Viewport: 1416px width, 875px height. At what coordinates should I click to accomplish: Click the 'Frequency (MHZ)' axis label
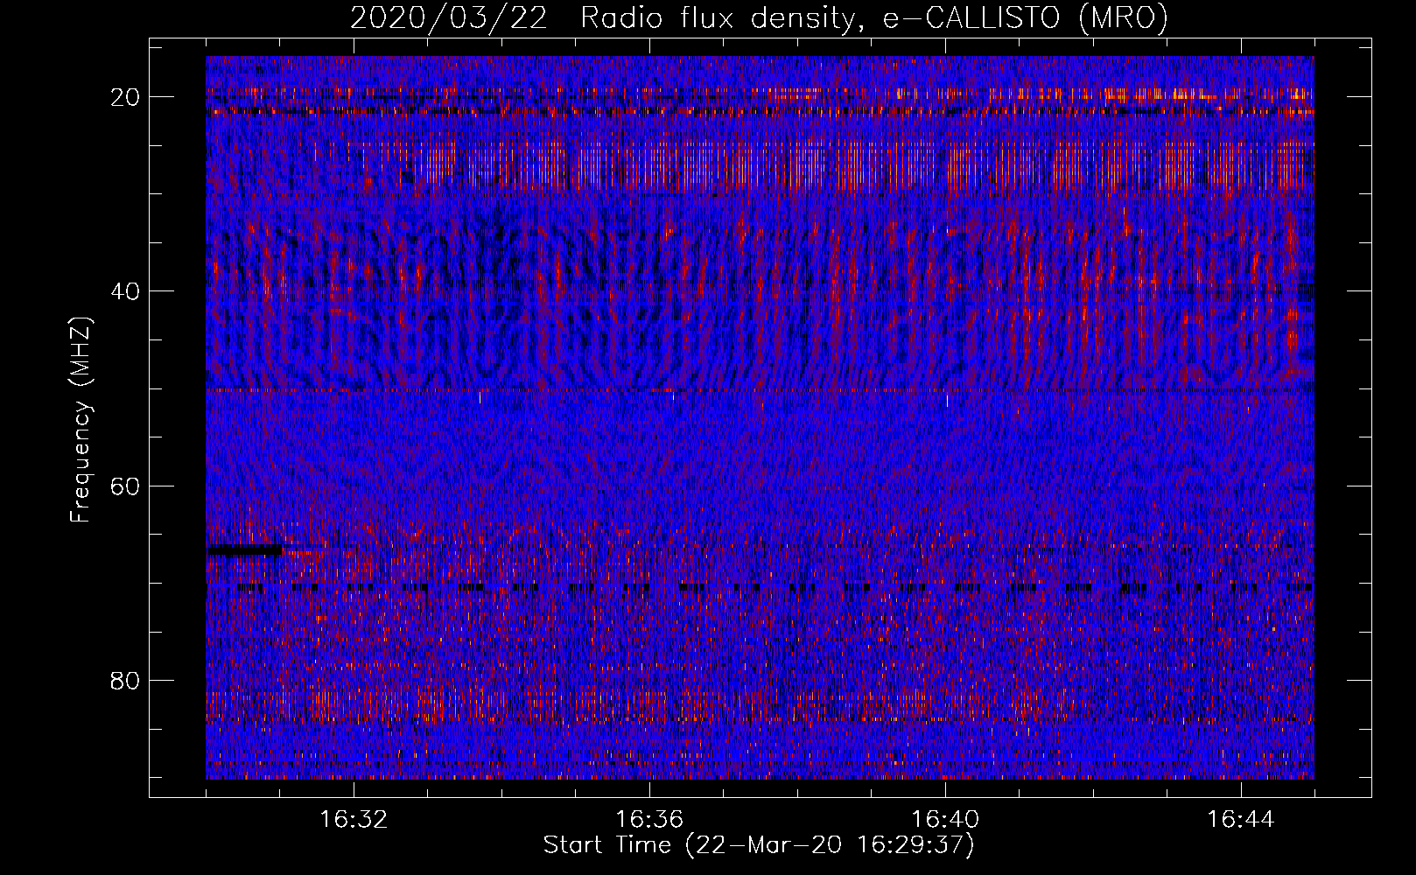click(81, 420)
